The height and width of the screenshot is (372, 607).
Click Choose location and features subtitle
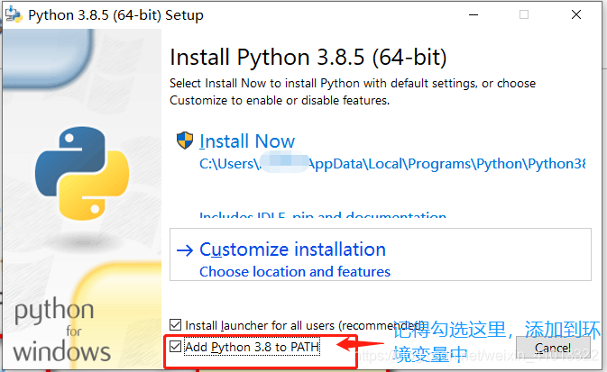(295, 271)
